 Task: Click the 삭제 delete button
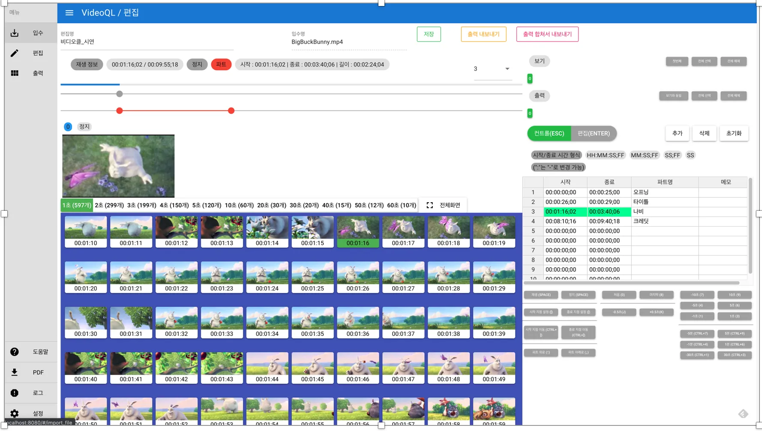tap(704, 134)
